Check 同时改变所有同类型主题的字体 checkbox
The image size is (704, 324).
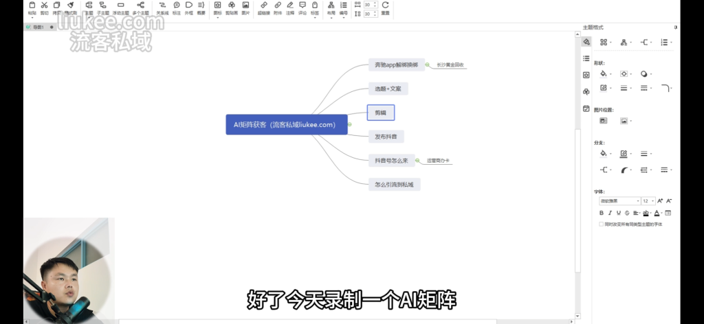point(601,224)
